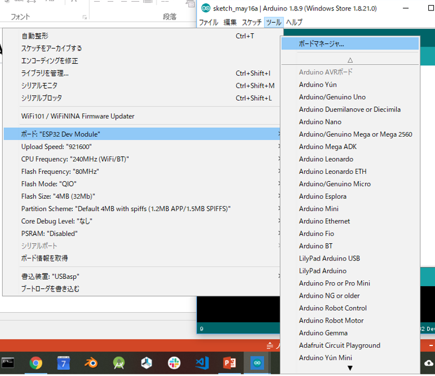The image size is (435, 376).
Task: Open Slack from the taskbar
Action: click(x=174, y=363)
